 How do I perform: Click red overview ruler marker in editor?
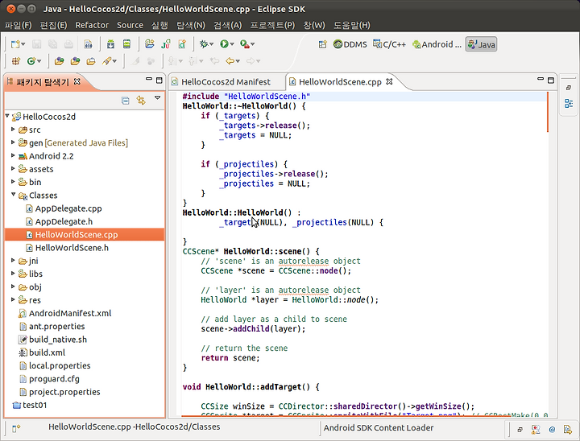pos(548,112)
